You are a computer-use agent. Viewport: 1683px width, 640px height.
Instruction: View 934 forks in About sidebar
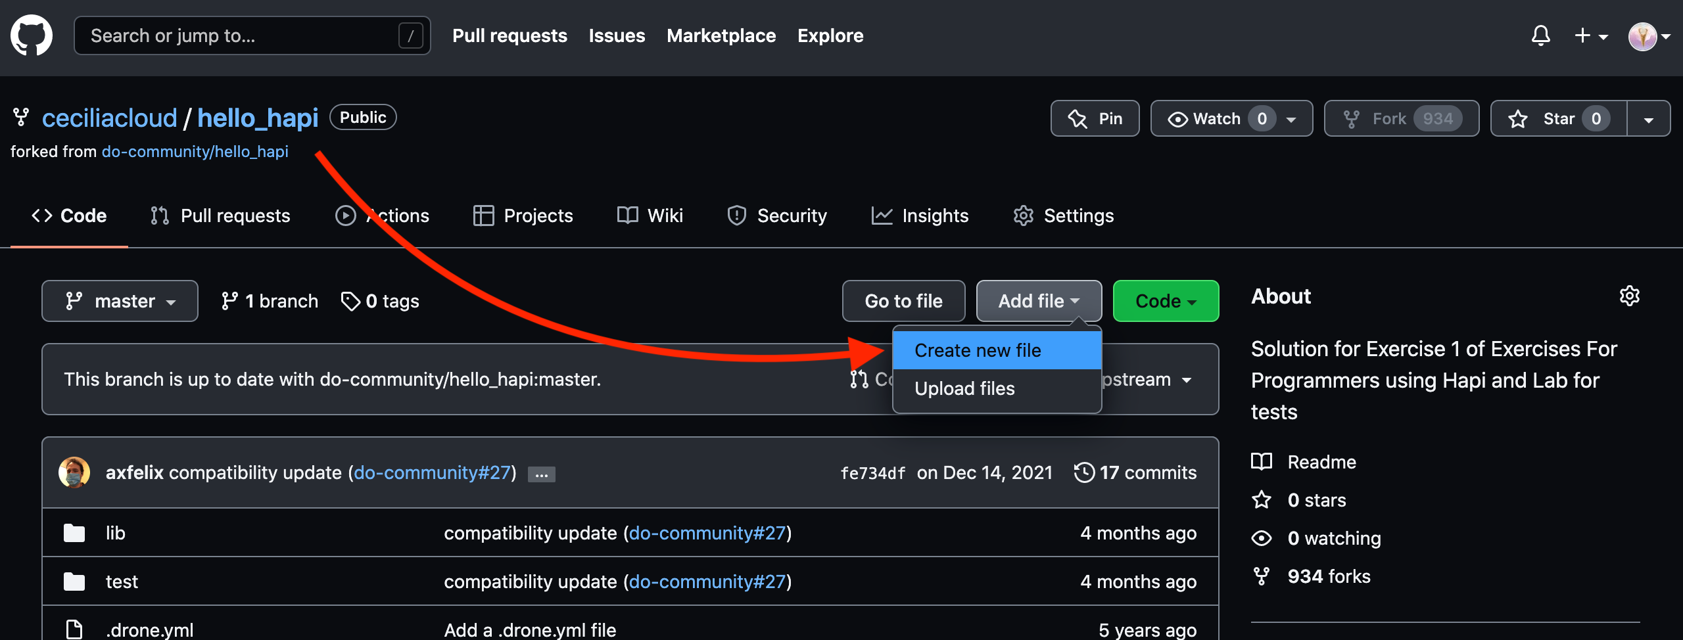1311,576
